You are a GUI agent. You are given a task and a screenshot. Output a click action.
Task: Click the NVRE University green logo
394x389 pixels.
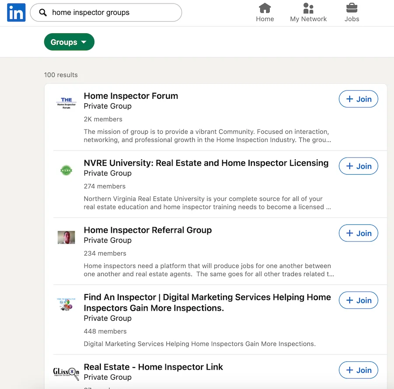(67, 170)
